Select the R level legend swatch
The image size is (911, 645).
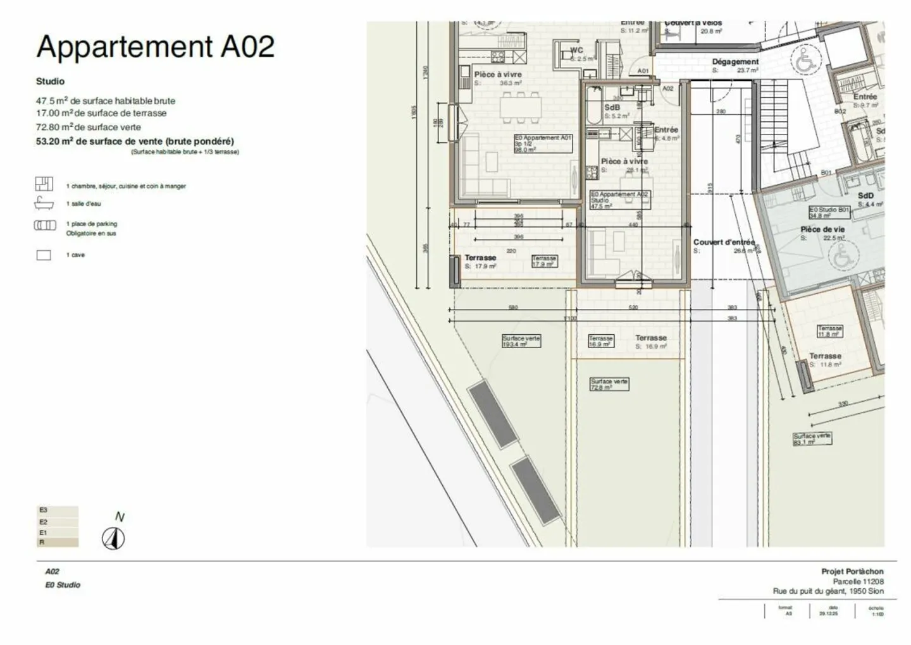click(x=58, y=542)
